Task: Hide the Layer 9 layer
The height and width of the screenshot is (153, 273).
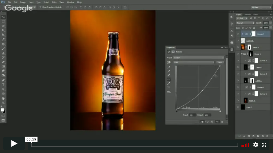Action: point(238,107)
